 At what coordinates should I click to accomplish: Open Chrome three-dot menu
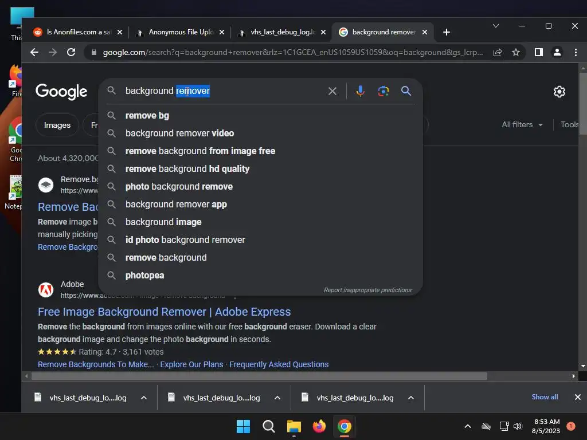coord(576,52)
